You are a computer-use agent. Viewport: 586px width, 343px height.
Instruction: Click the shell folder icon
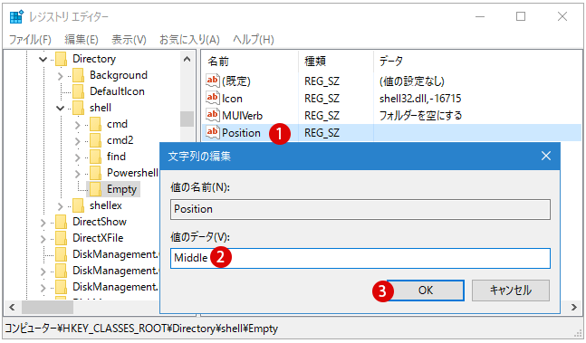[x=78, y=108]
